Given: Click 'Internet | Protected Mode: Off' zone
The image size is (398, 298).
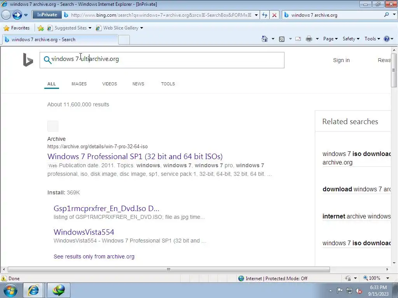Looking at the screenshot, I should click(273, 279).
